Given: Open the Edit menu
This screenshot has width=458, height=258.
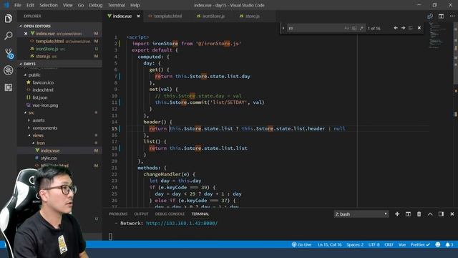Looking at the screenshot, I should click(30, 5).
